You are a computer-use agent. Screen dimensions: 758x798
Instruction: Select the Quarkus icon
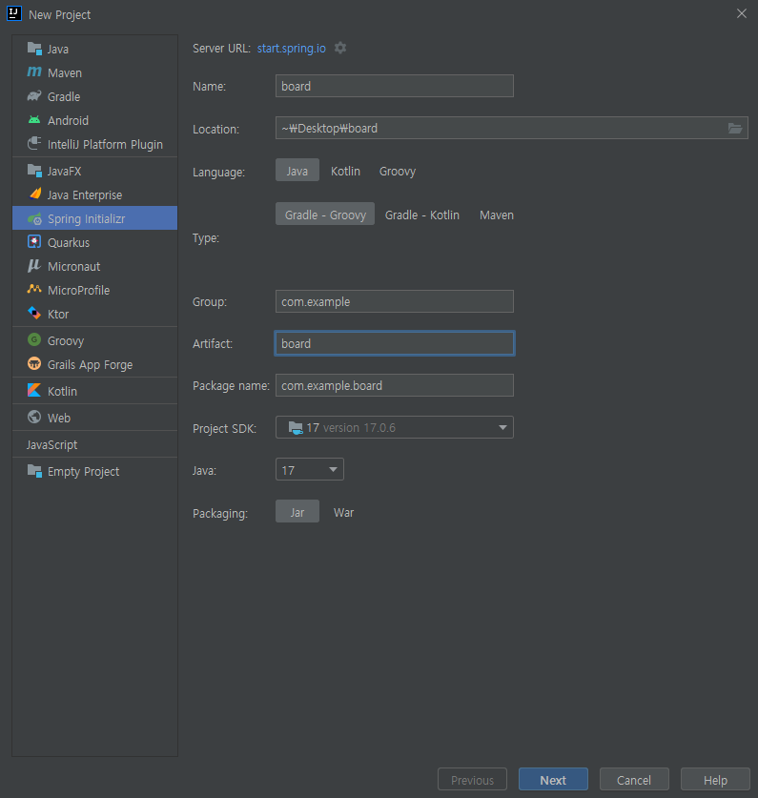pyautogui.click(x=34, y=242)
